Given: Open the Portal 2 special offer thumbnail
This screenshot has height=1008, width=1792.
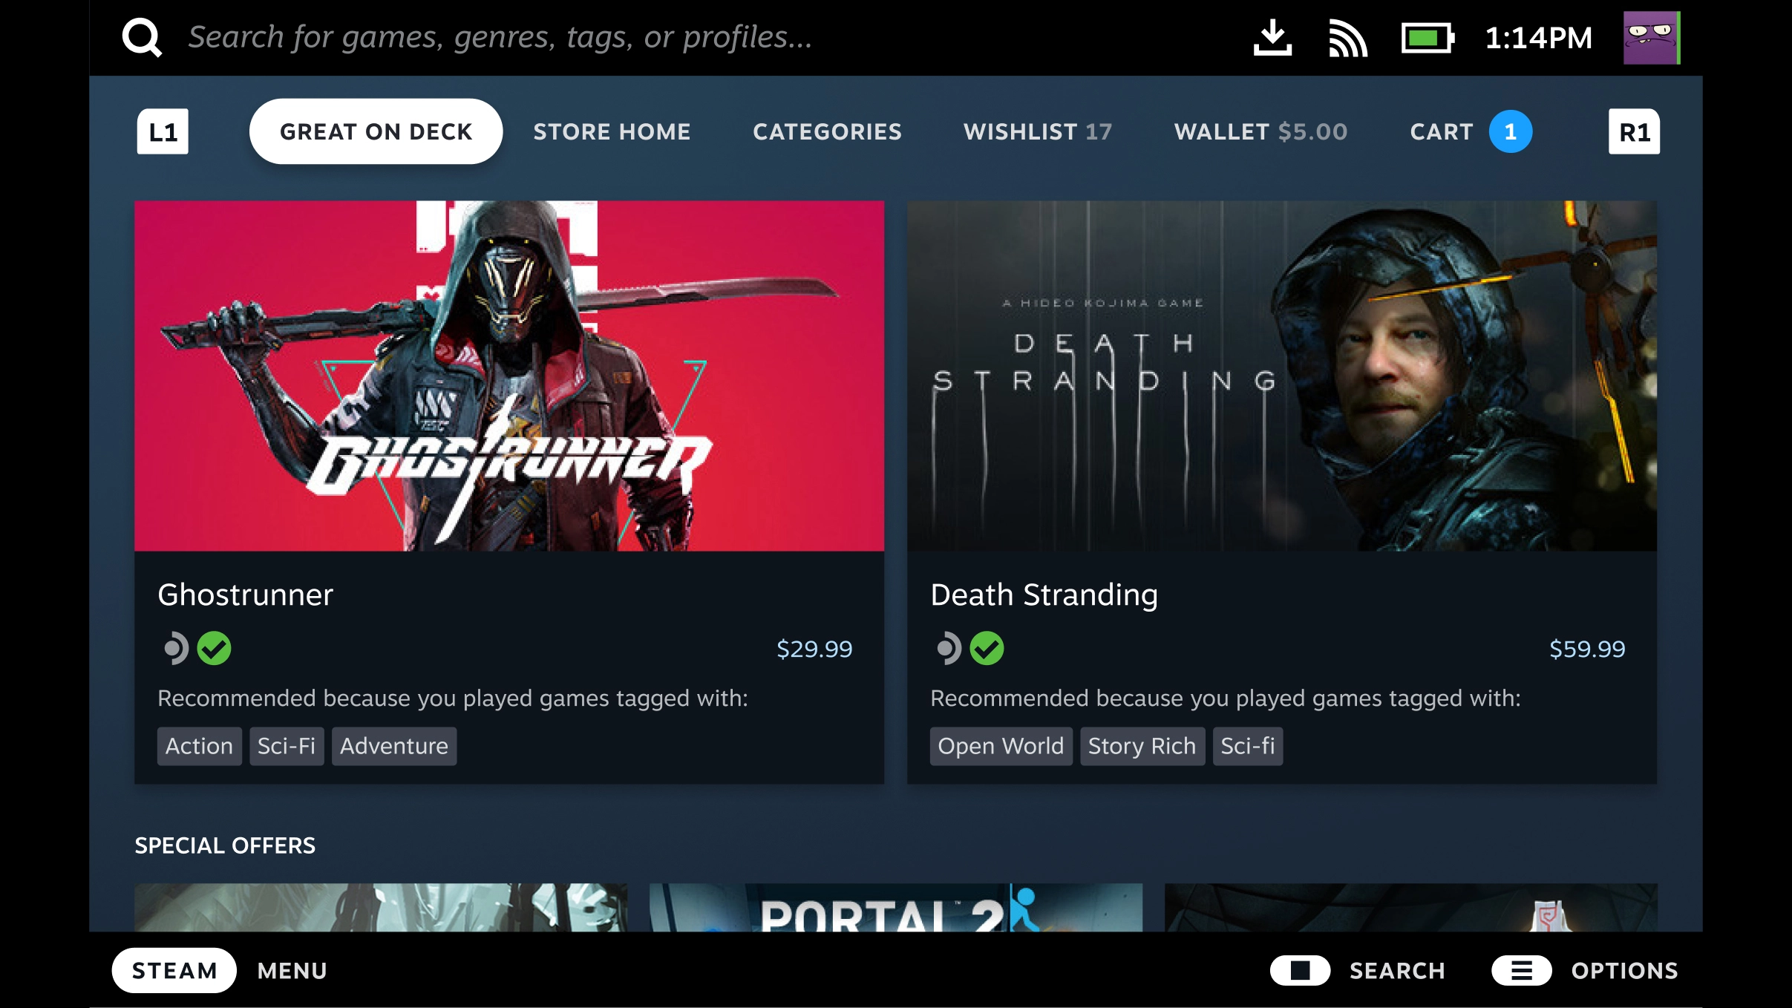Looking at the screenshot, I should click(895, 907).
